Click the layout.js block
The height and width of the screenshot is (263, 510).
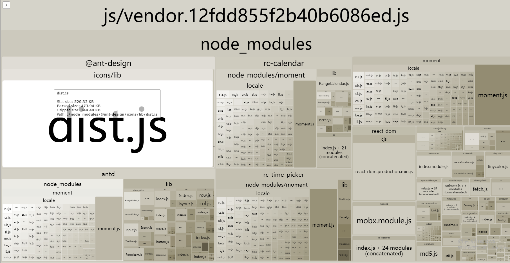(x=186, y=204)
